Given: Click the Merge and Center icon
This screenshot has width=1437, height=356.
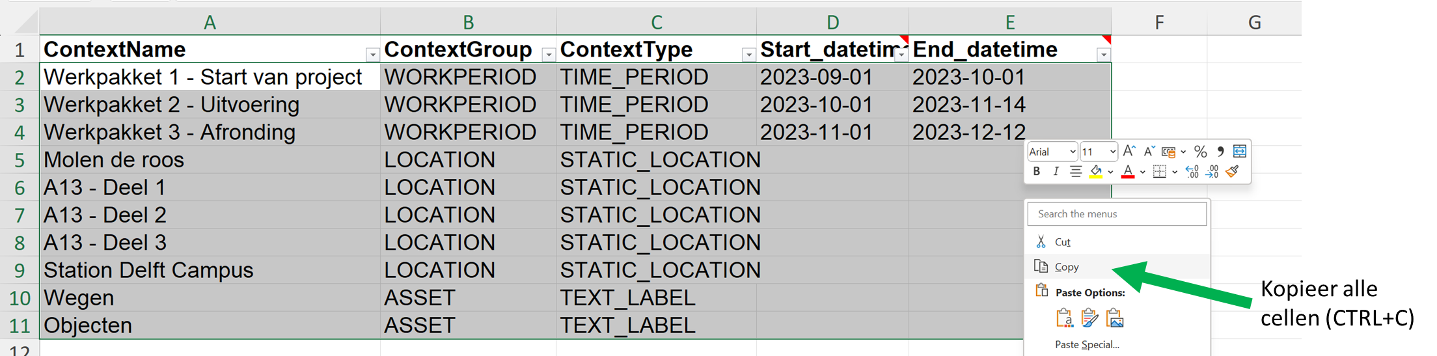Looking at the screenshot, I should 1240,152.
